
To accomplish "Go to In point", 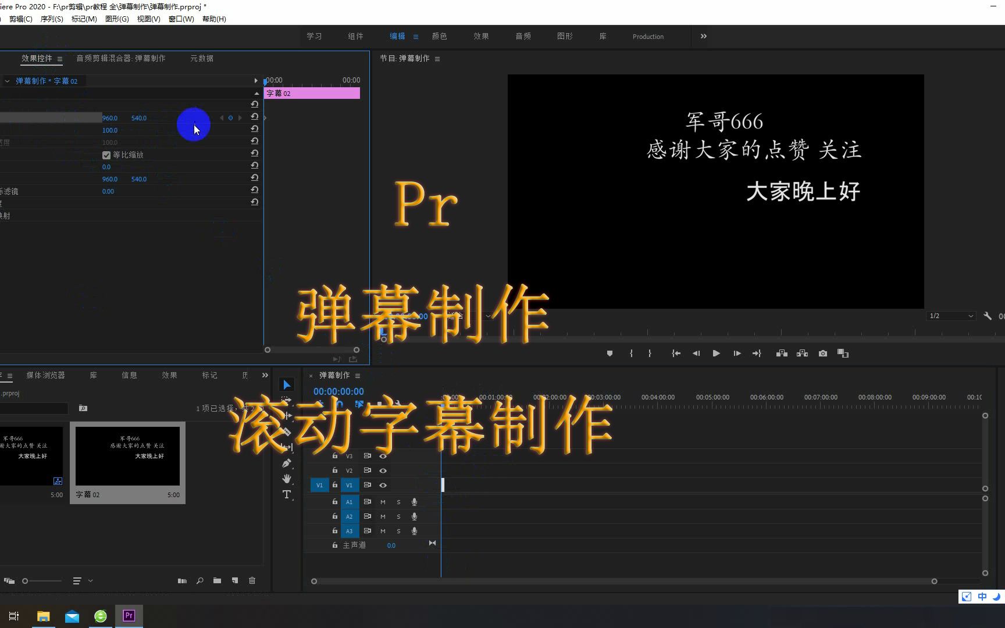I will click(x=676, y=354).
